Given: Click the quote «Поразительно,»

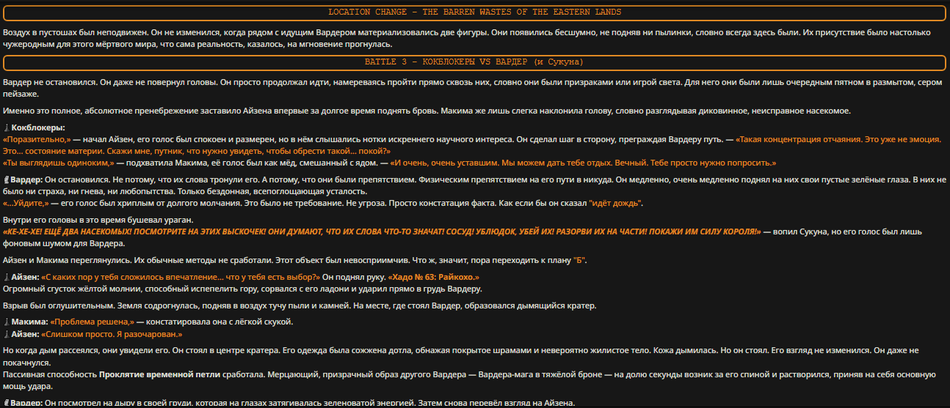Looking at the screenshot, I should (x=37, y=139).
